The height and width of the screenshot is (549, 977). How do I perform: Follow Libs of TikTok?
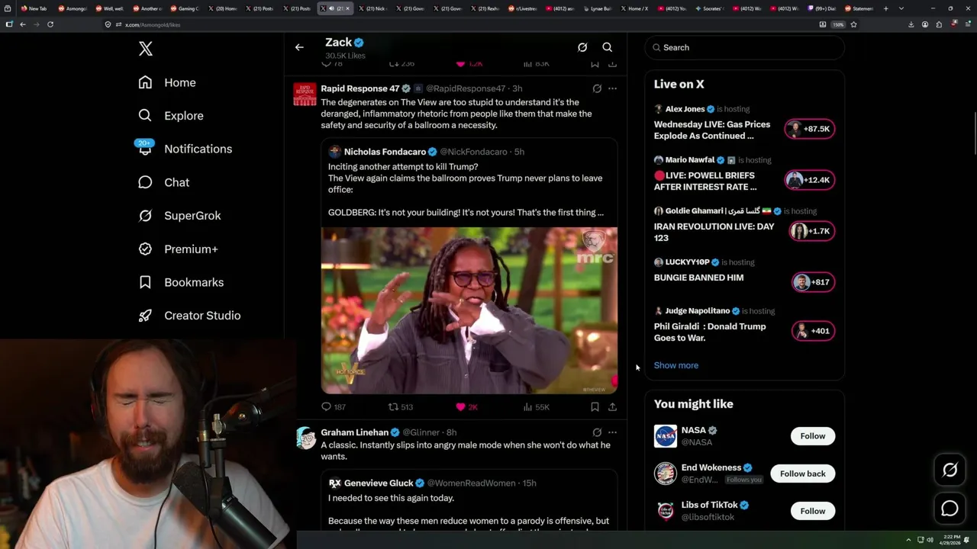coord(813,511)
